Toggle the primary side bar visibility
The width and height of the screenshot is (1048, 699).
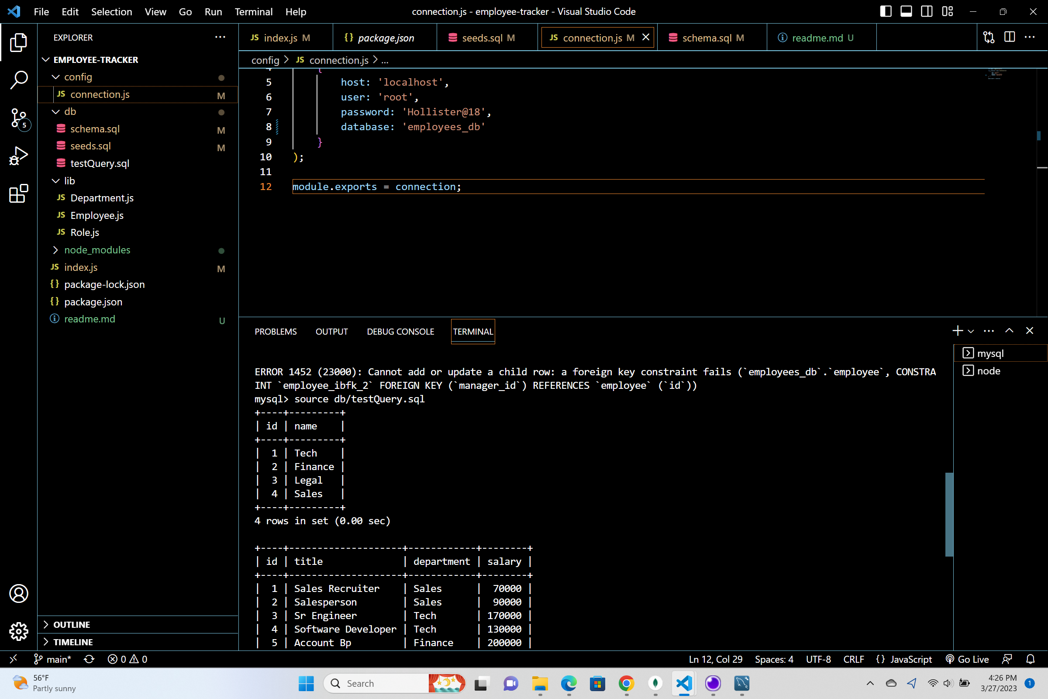pos(886,11)
